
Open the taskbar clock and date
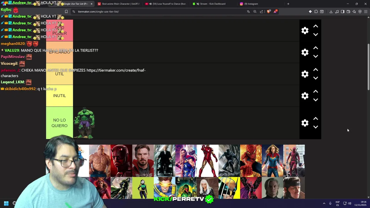point(360,203)
